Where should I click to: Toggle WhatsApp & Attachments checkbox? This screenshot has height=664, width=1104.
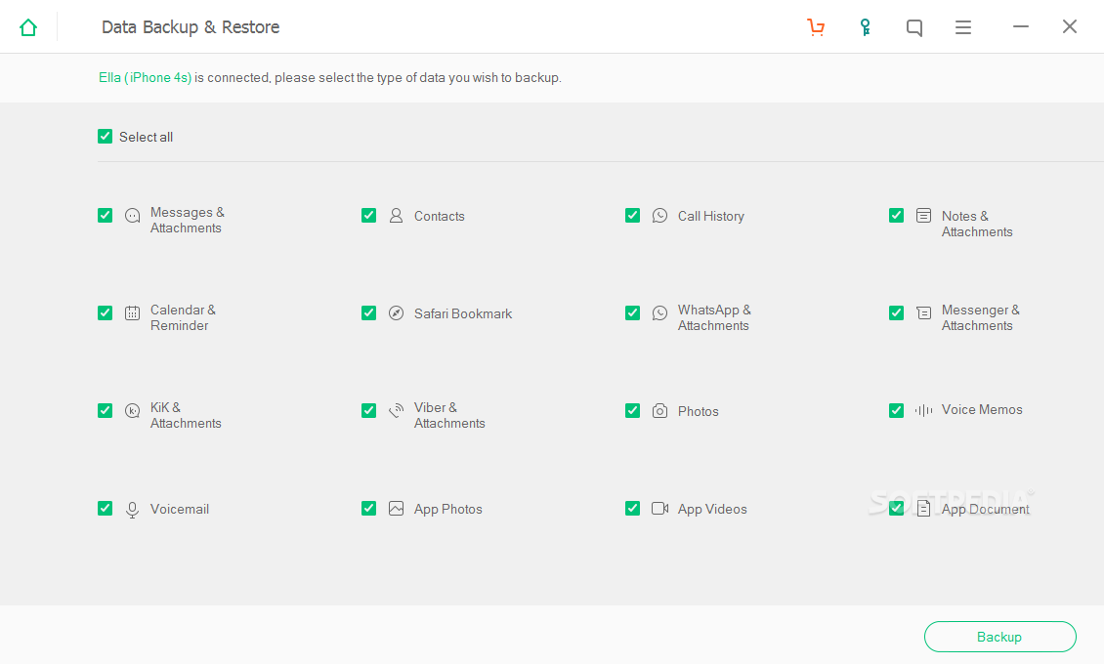click(x=632, y=313)
